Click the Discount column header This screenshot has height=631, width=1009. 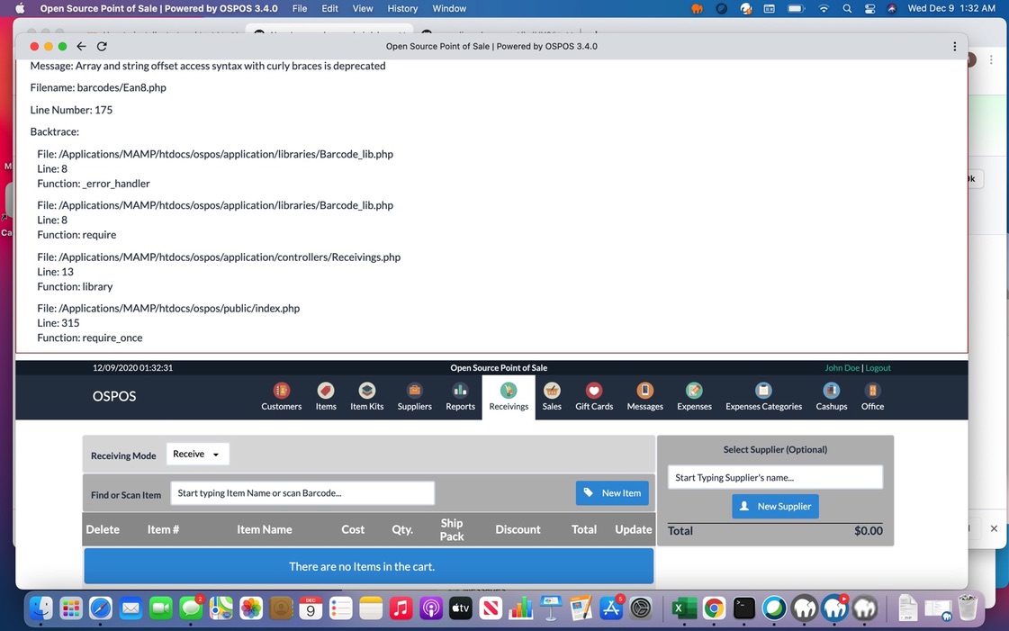pos(518,529)
